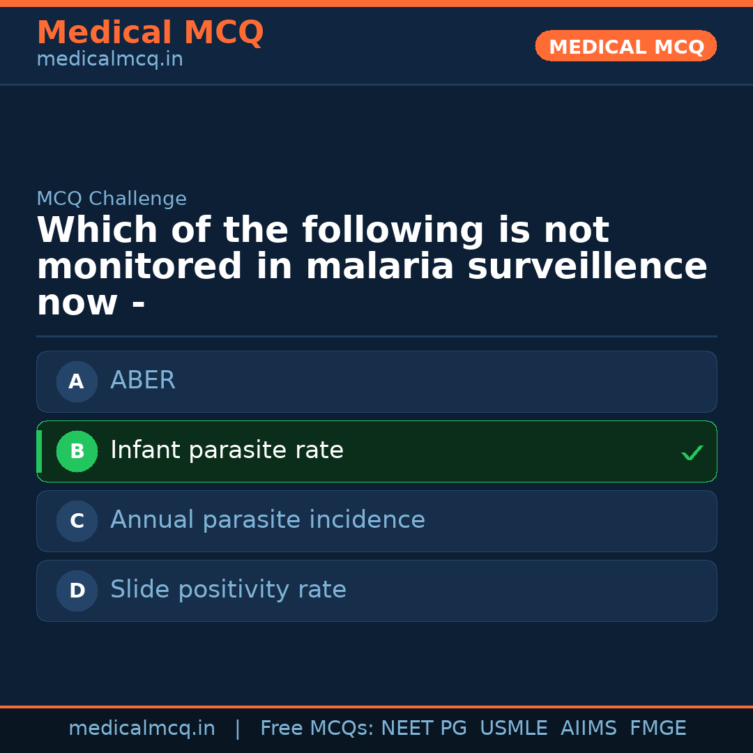Screen dimensions: 753x753
Task: Open medicalmcq.in link in the footer
Action: tap(142, 729)
